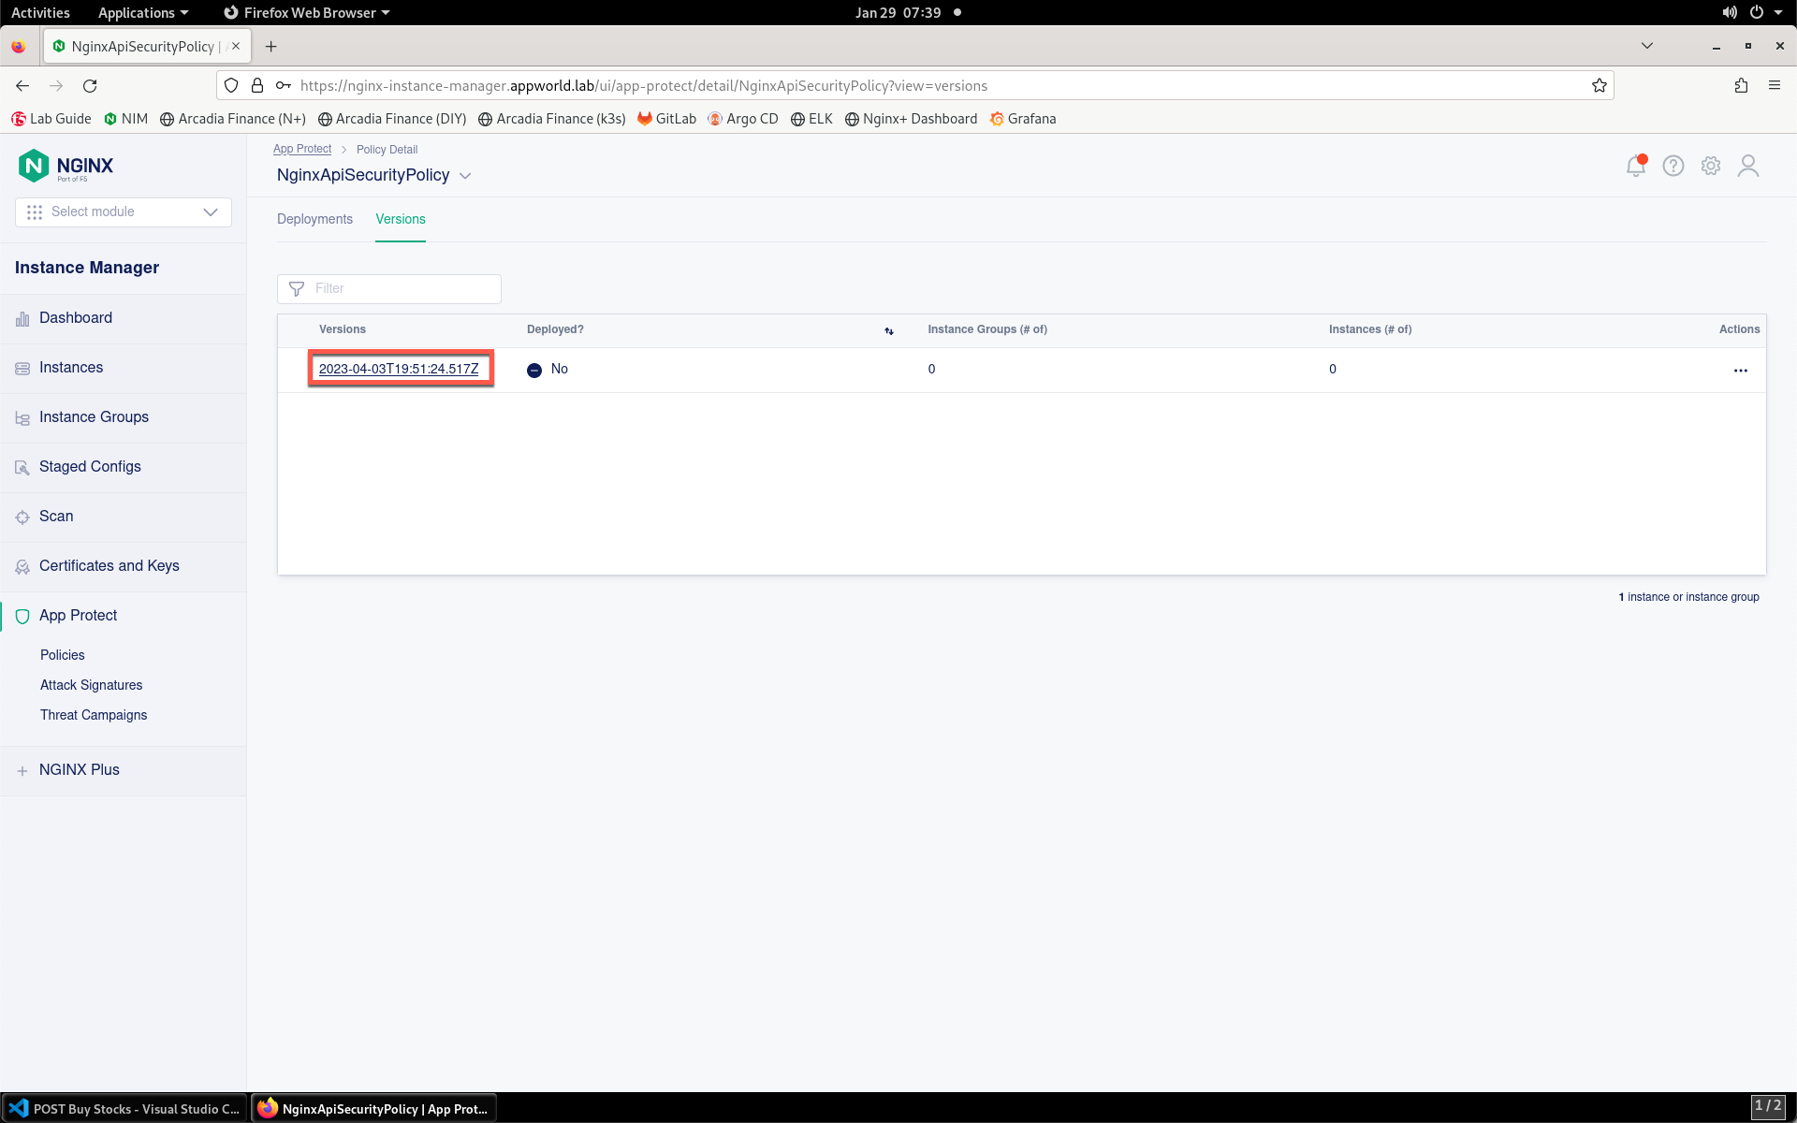Image resolution: width=1797 pixels, height=1123 pixels.
Task: Open system power menu arrow
Action: pos(1778,12)
